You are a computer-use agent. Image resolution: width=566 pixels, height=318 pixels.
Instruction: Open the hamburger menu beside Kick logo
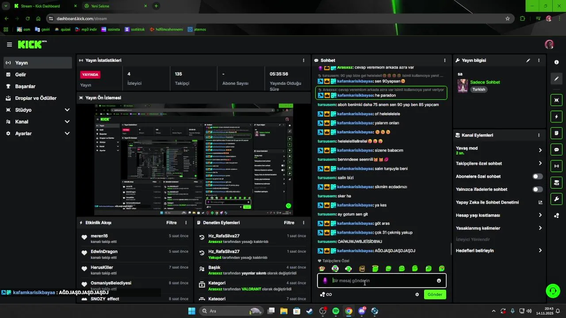click(9, 45)
